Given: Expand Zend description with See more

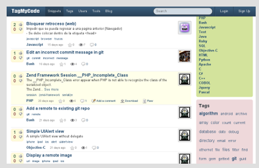Looking at the screenshot, I should click(x=51, y=90).
